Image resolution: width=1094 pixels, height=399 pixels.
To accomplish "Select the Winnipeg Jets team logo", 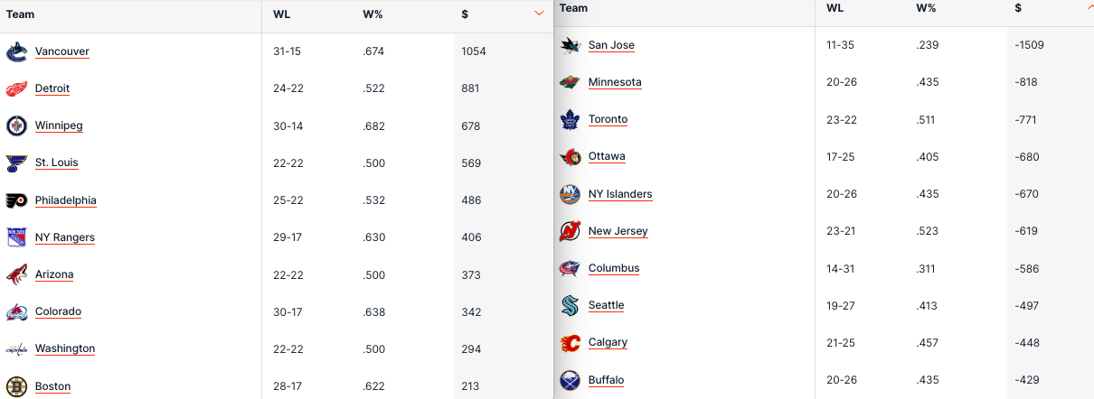I will coord(16,125).
